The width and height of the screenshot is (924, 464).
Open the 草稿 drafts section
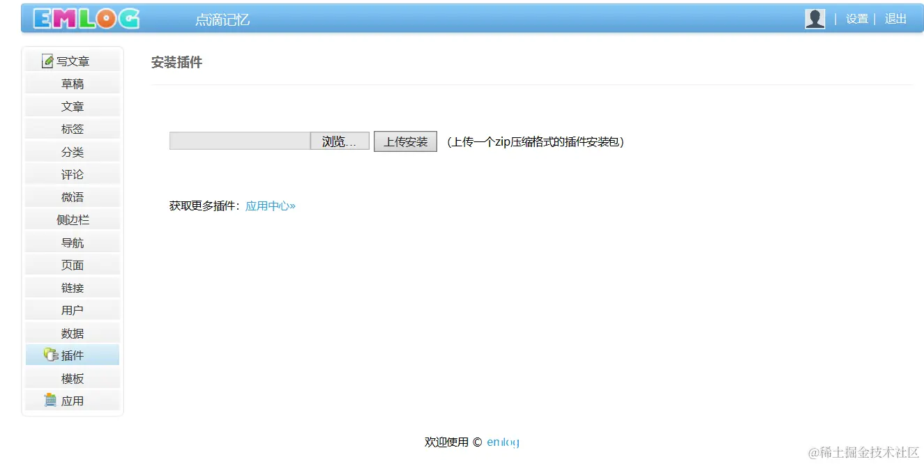pos(72,83)
